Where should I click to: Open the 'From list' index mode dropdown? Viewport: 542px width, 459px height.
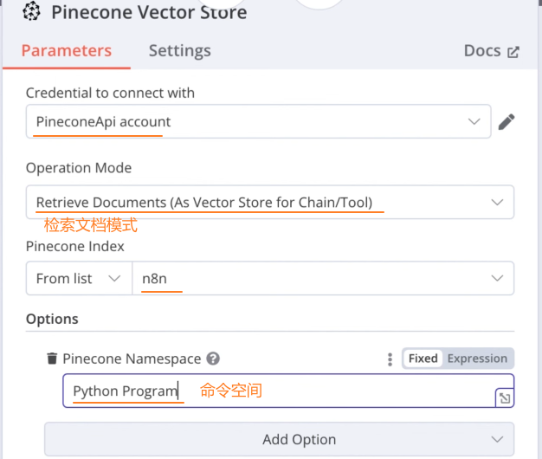78,279
